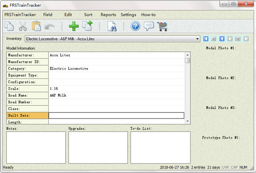Click the speech bubble feedback icon
The height and width of the screenshot is (173, 256).
[x=149, y=26]
